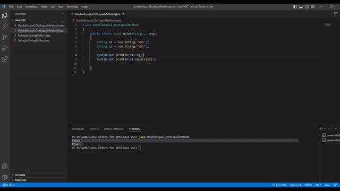Open DoubleEqual_DotEqualMethod.class in Explorer

tap(41, 25)
